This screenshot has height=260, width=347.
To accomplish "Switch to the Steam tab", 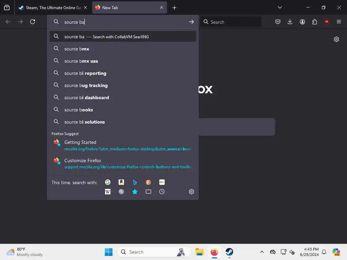I will click(x=53, y=7).
